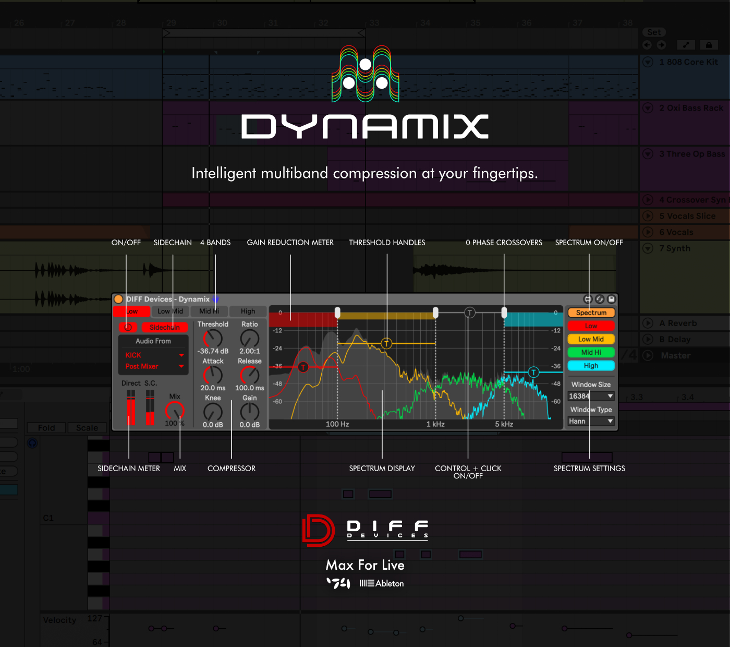730x647 pixels.
Task: Click the Threshold knob
Action: click(213, 339)
